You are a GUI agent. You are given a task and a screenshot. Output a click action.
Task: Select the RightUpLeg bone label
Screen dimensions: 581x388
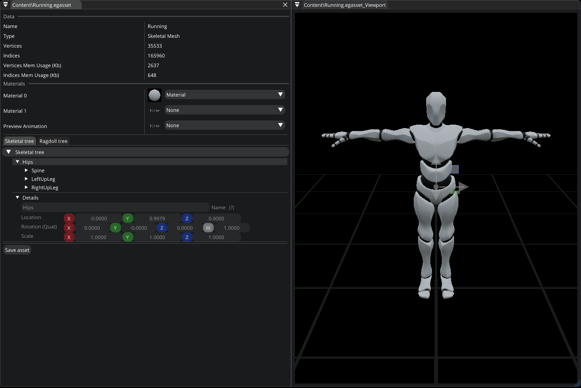coord(45,188)
